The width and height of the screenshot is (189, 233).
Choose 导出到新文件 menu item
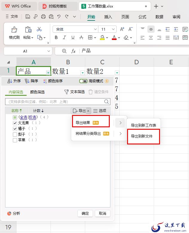(x=142, y=136)
